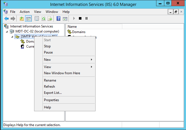
Task: Click the Up one level folder icon
Action: click(x=22, y=18)
